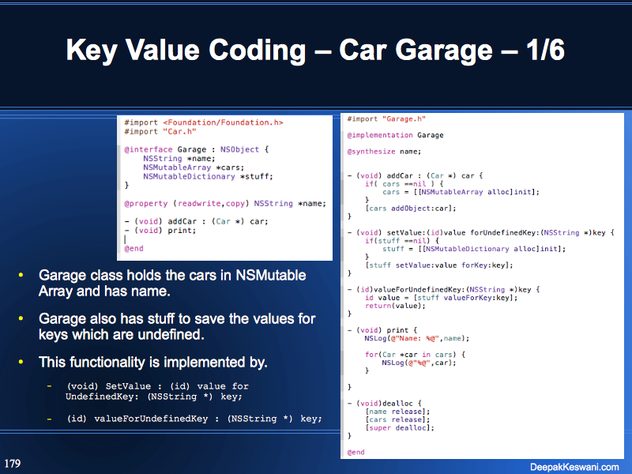Click the bullet about saving undefined key values
This screenshot has width=632, height=474.
point(177,326)
